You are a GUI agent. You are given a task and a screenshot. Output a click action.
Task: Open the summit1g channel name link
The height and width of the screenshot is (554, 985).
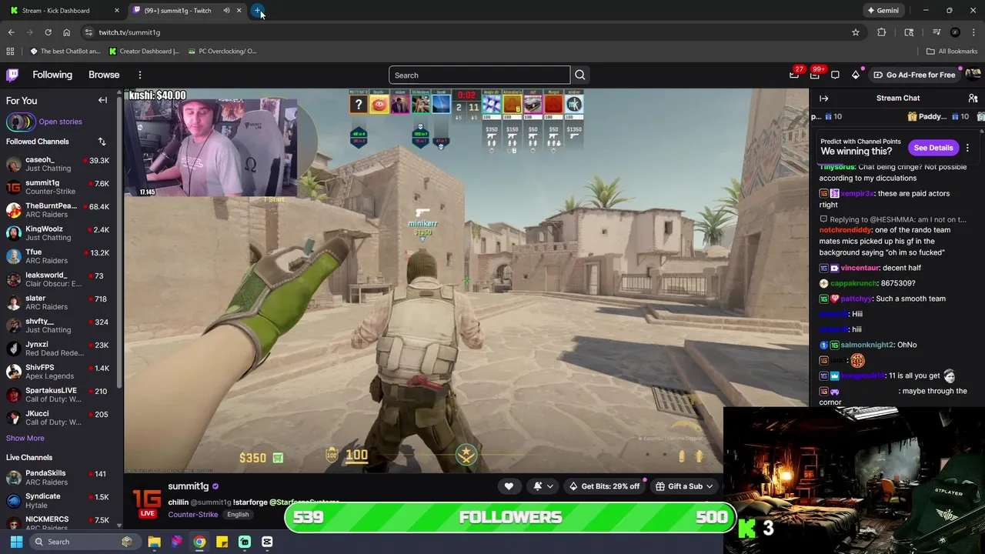pos(189,486)
